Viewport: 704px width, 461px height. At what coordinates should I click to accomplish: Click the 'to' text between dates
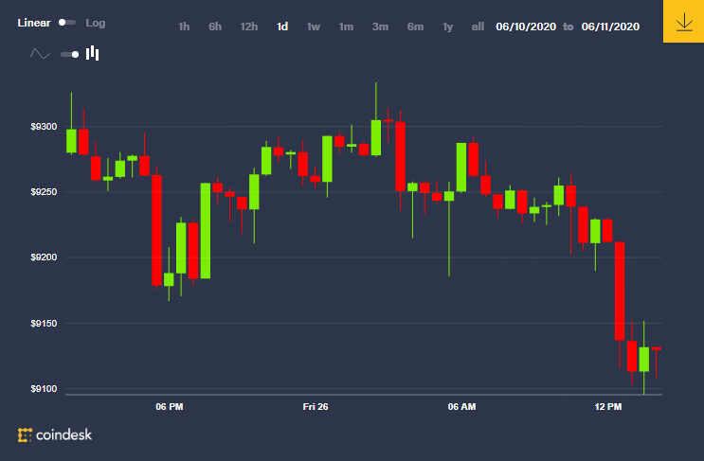(569, 27)
